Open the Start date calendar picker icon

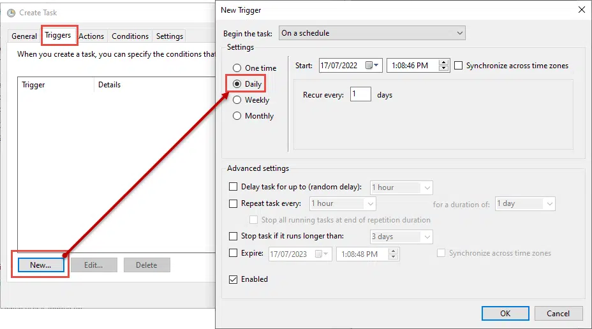click(x=371, y=65)
